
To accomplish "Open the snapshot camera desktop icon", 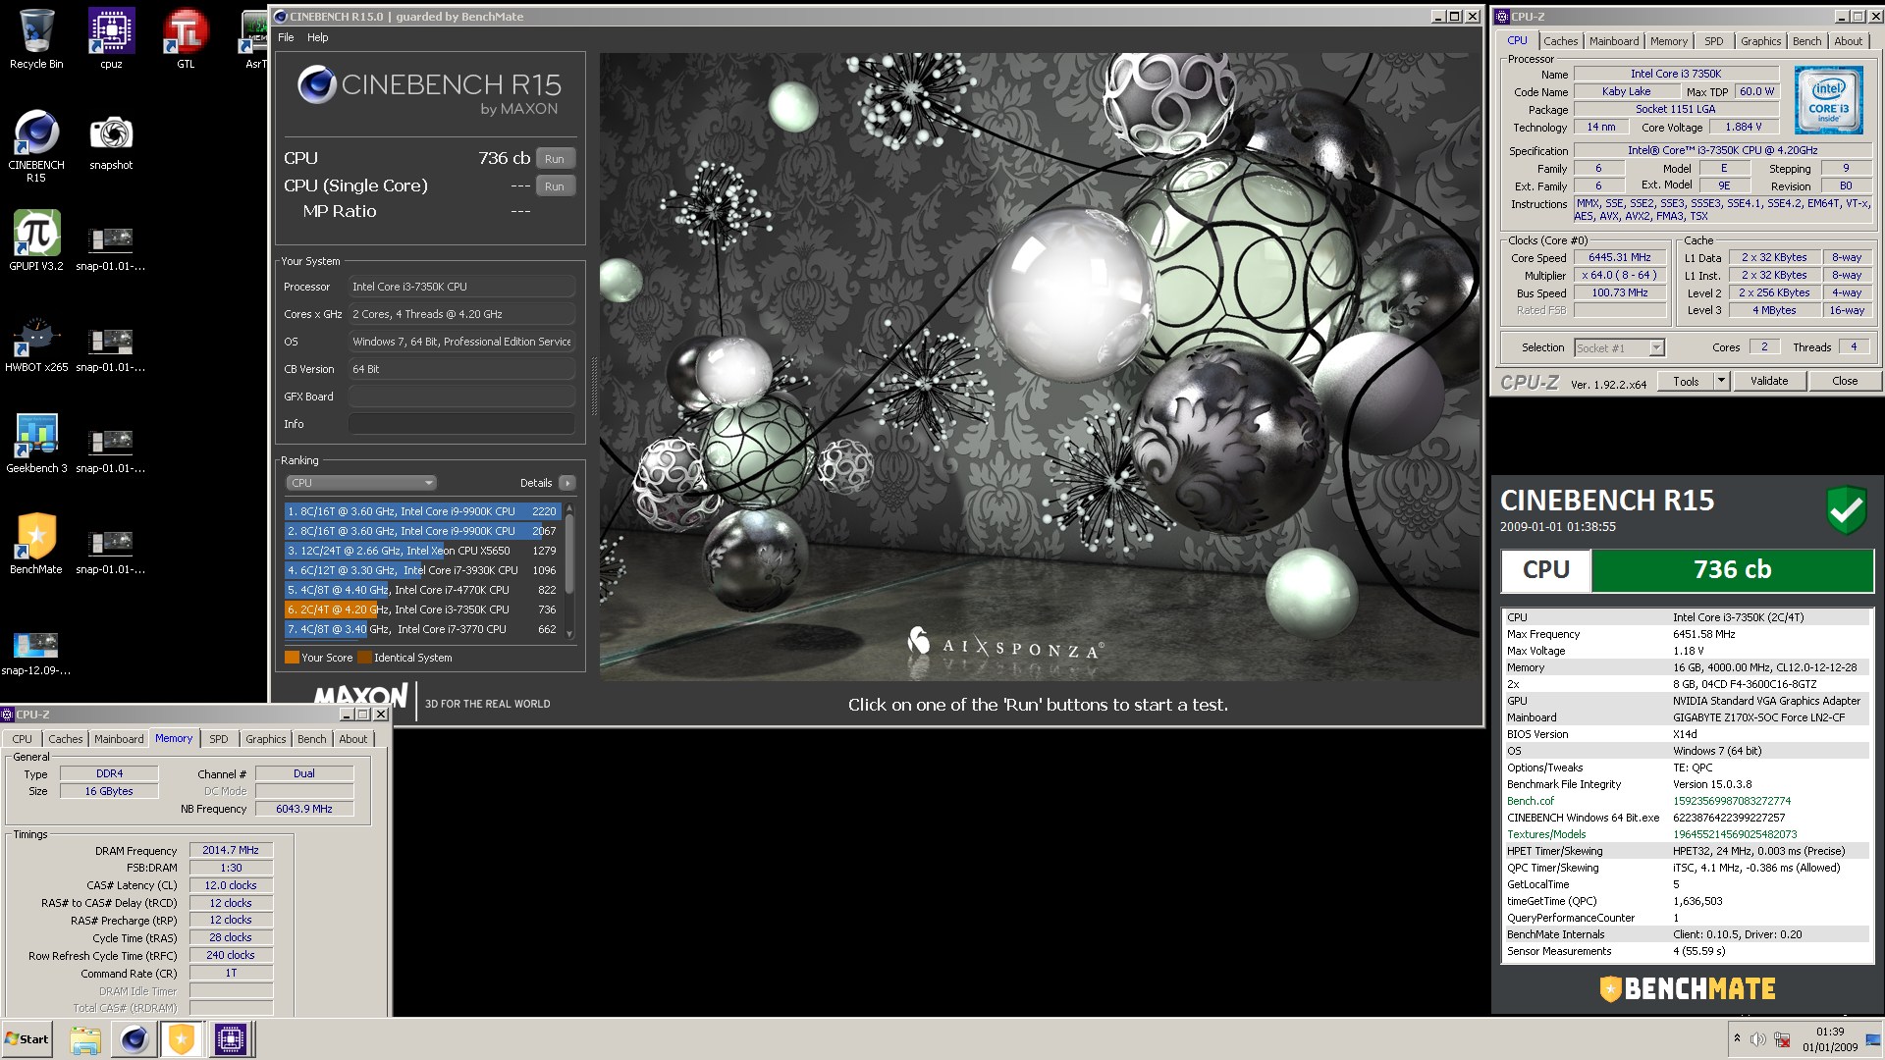I will (x=111, y=143).
